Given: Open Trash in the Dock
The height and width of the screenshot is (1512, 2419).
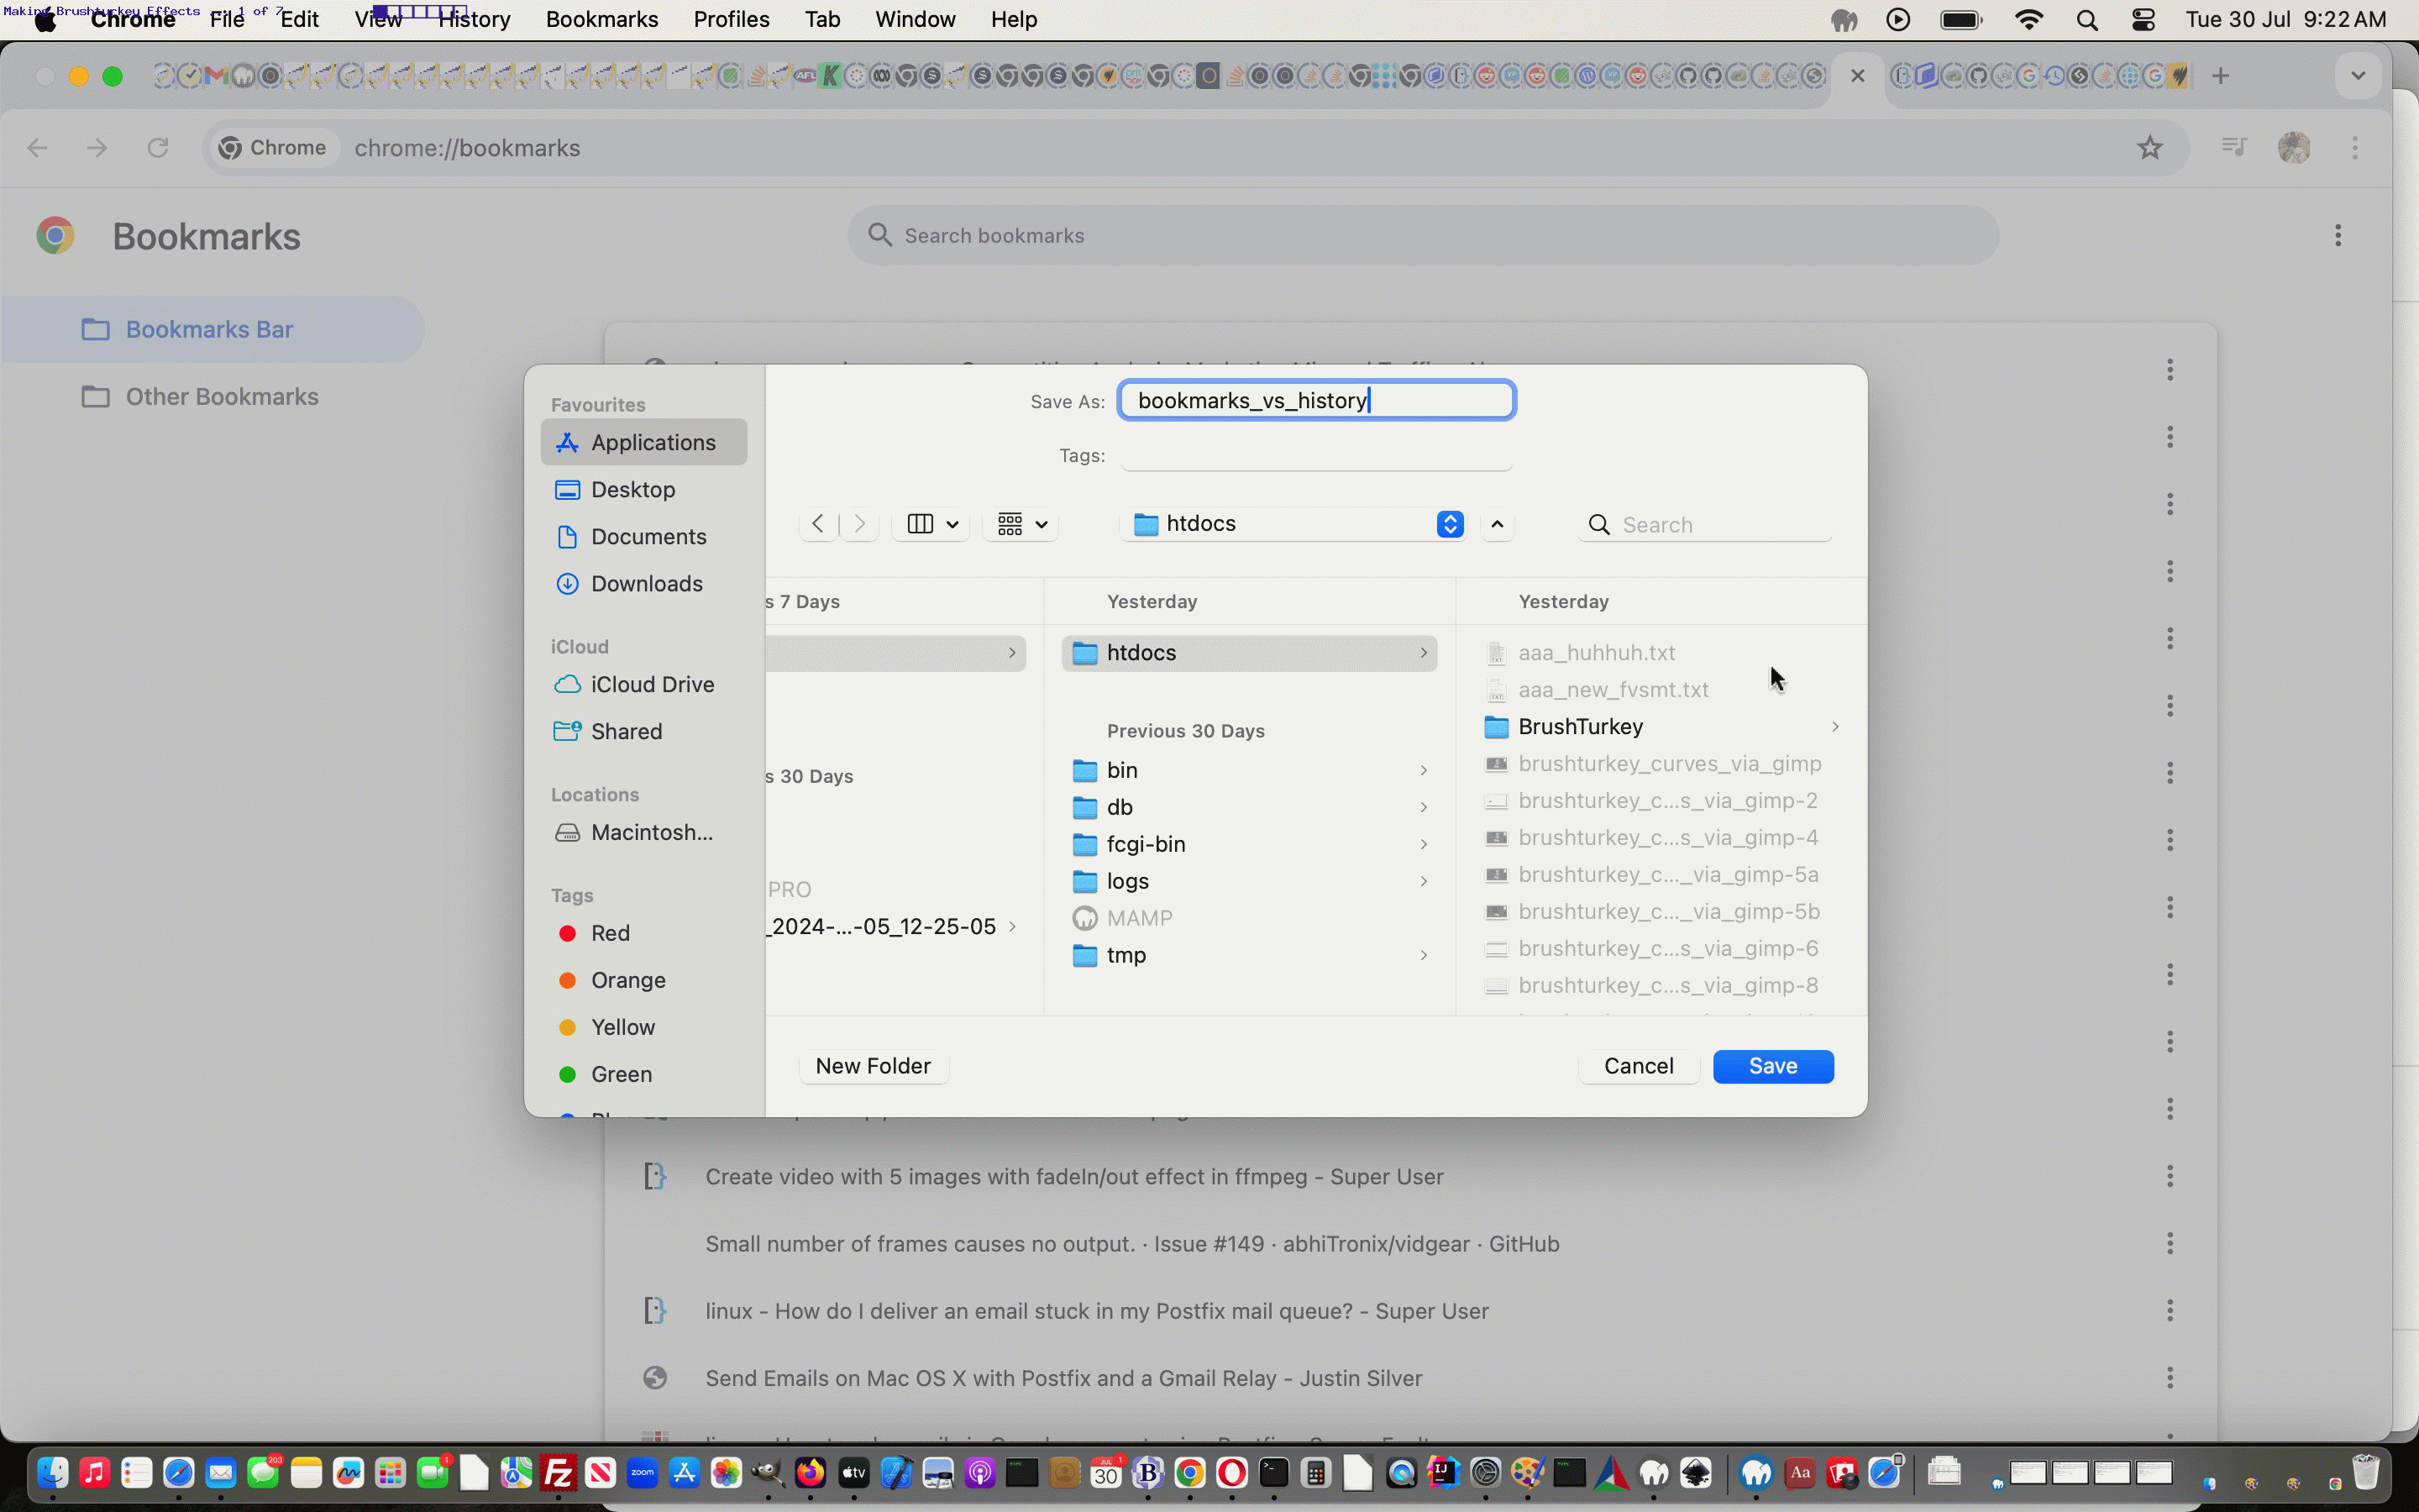Looking at the screenshot, I should click(x=2365, y=1473).
